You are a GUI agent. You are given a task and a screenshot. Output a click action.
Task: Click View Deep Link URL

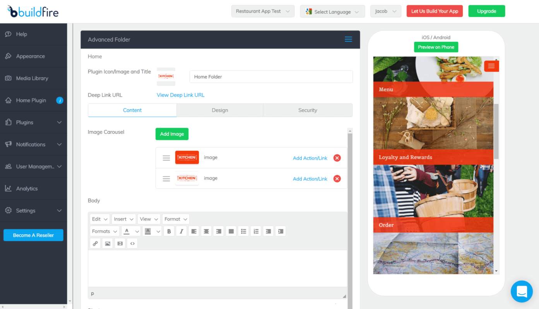(180, 95)
